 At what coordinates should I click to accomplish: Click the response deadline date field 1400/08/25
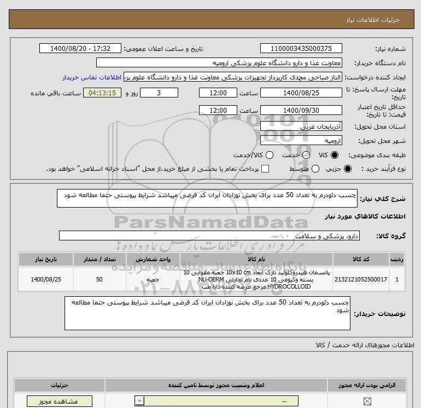[301, 93]
